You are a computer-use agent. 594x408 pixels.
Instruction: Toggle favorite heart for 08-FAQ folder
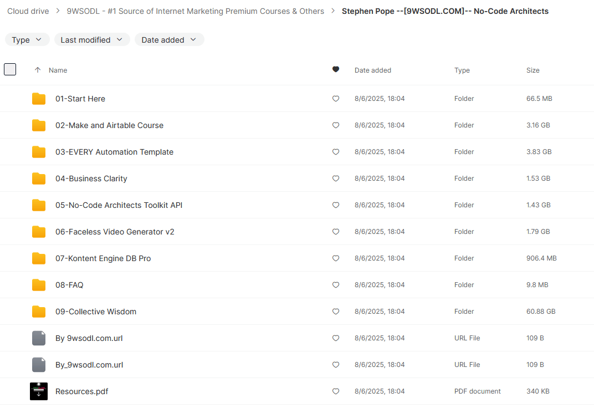point(335,285)
